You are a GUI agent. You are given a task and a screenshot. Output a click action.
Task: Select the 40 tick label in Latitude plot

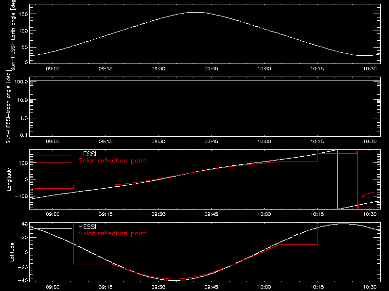click(x=25, y=224)
